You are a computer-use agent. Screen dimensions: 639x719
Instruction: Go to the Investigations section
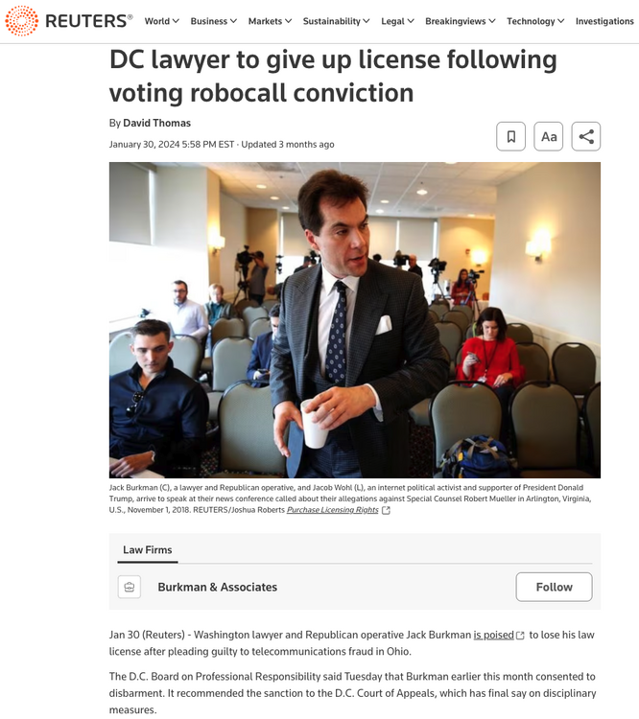604,21
